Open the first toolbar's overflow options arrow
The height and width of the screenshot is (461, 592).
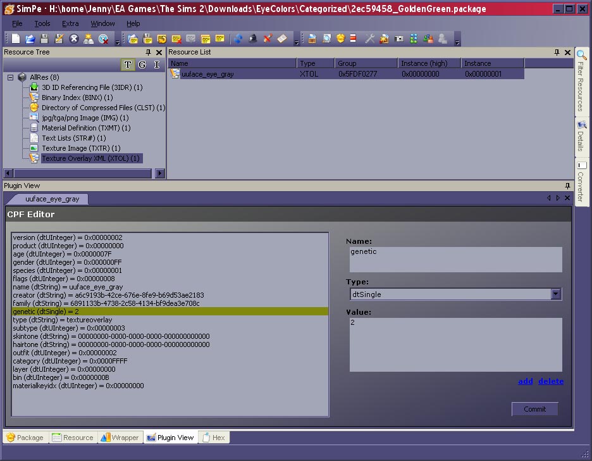click(118, 42)
